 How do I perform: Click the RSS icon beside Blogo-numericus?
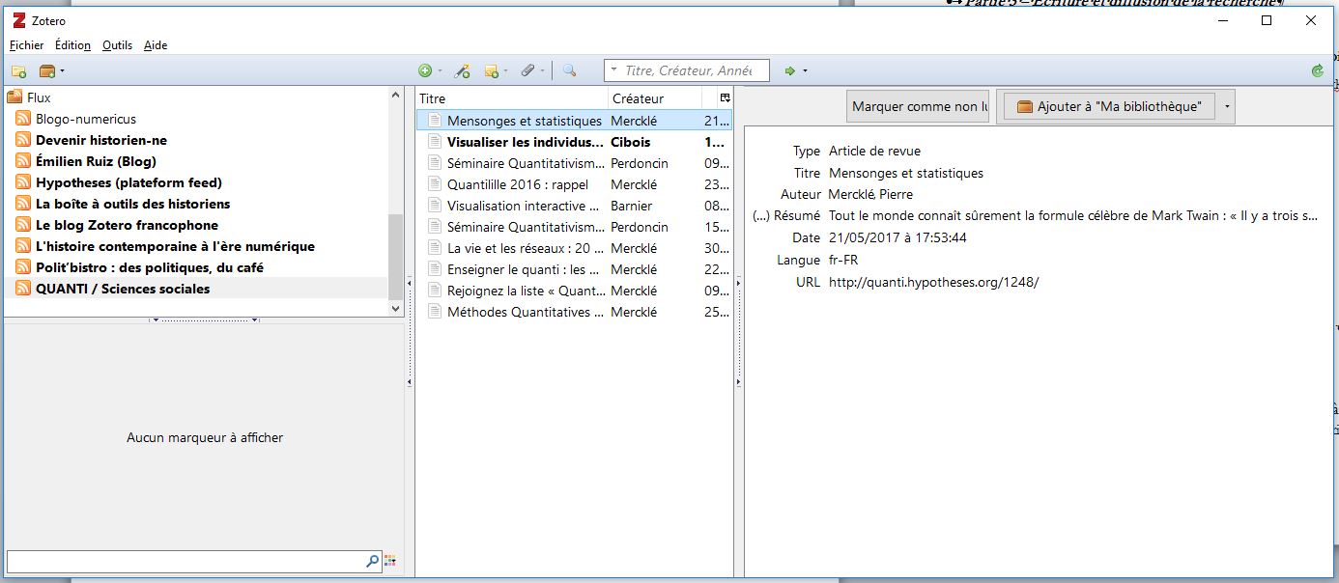[x=23, y=119]
